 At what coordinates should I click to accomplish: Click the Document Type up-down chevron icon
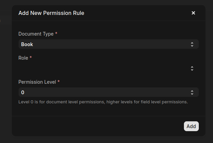click(192, 44)
